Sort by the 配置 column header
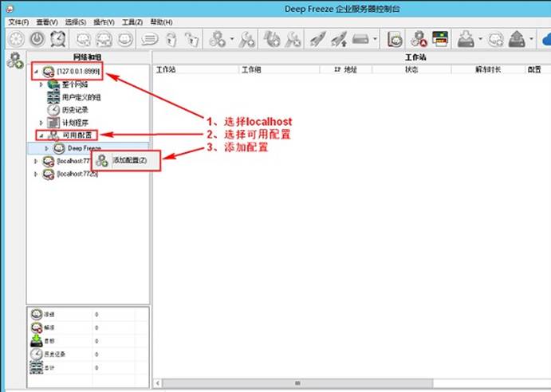This screenshot has width=551, height=392. click(537, 69)
